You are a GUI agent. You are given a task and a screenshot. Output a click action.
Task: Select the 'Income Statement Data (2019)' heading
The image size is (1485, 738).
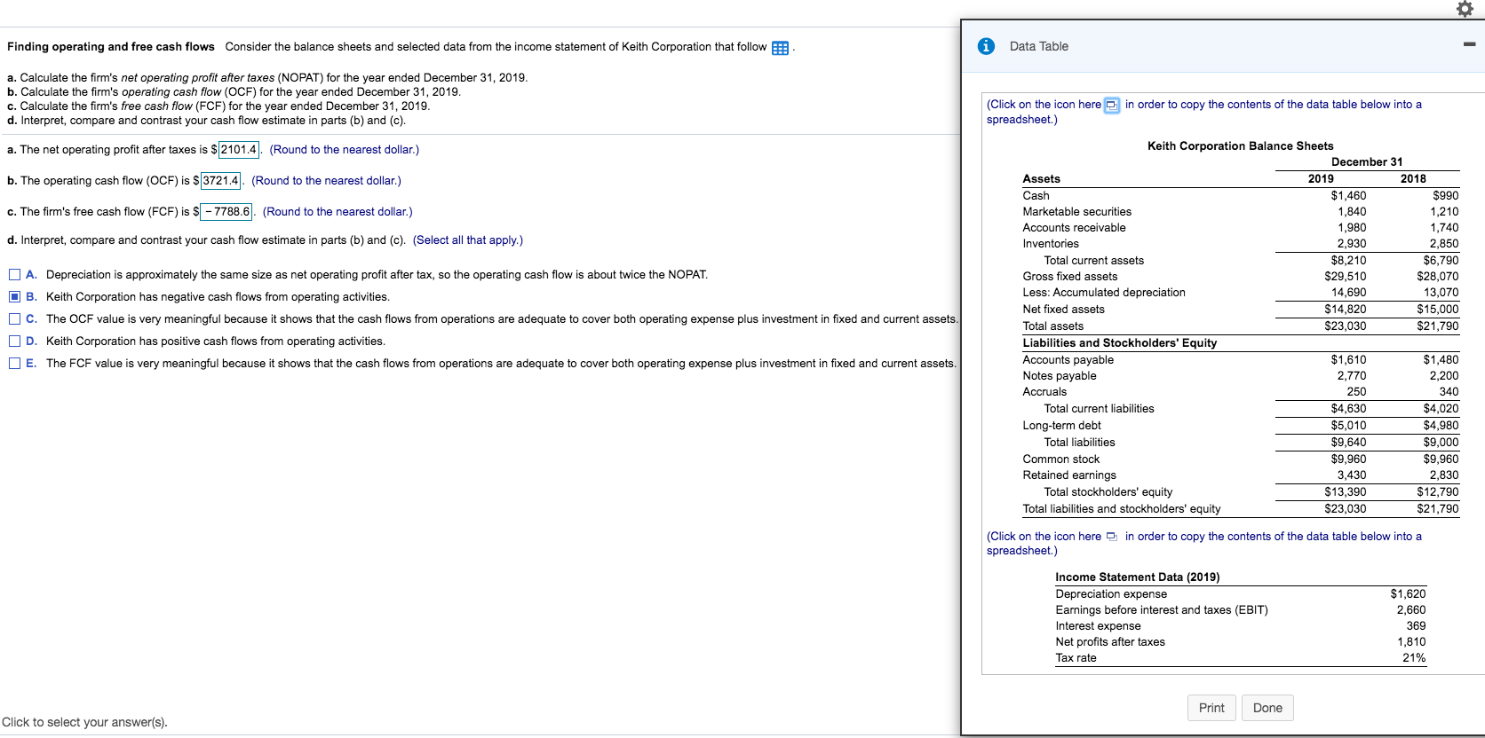tap(1137, 577)
